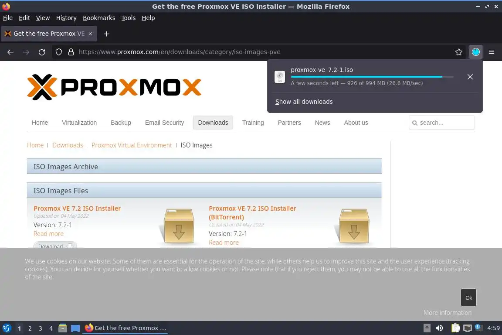
Task: Switch to virtual desktop 2
Action: tap(30, 328)
